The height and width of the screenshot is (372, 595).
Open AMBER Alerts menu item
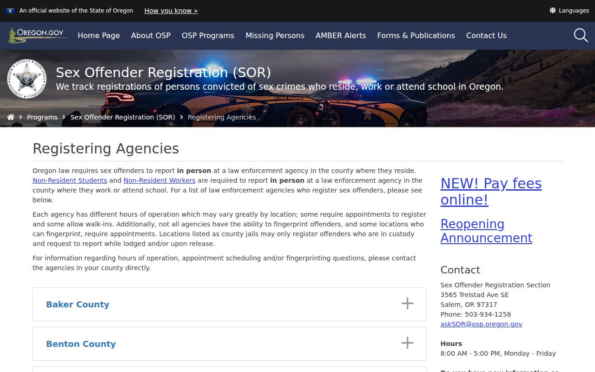tap(341, 35)
